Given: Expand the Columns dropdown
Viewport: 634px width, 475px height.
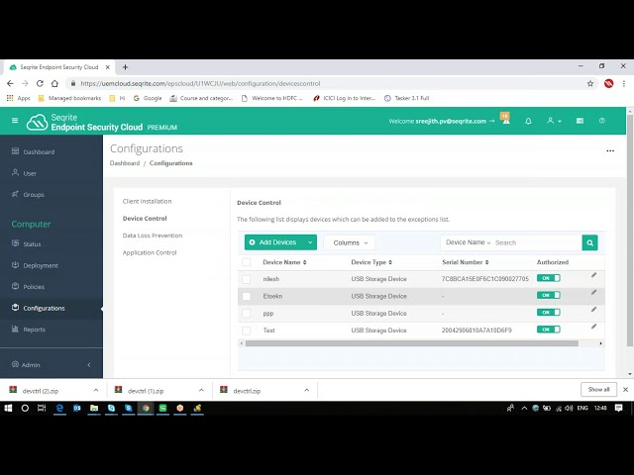Looking at the screenshot, I should coord(350,242).
